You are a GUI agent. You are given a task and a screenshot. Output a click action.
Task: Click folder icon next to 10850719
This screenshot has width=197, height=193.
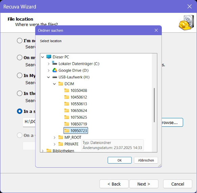(x=67, y=124)
